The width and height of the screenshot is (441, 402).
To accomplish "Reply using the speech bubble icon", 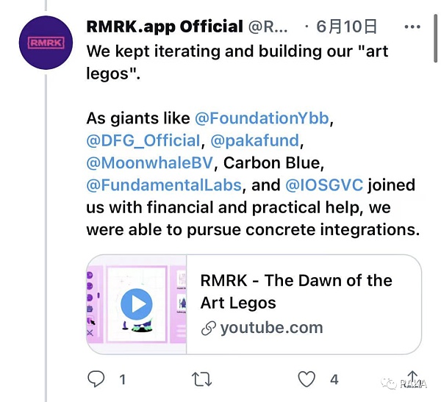I will (96, 379).
